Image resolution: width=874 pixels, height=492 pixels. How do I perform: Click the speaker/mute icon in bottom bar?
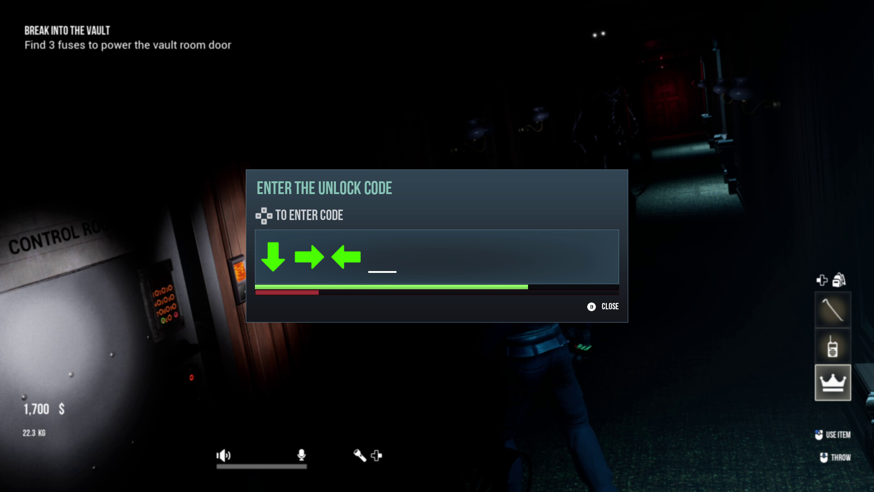224,456
